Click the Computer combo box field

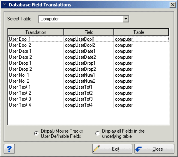[x=84, y=19]
